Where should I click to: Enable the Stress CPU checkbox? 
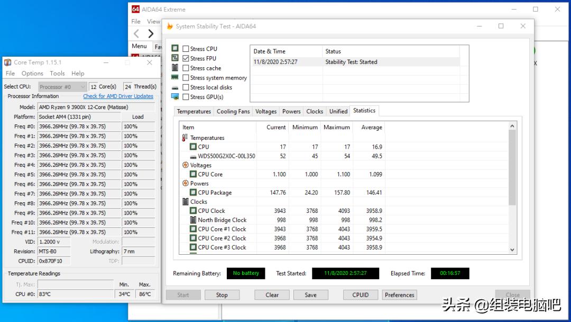[x=186, y=49]
